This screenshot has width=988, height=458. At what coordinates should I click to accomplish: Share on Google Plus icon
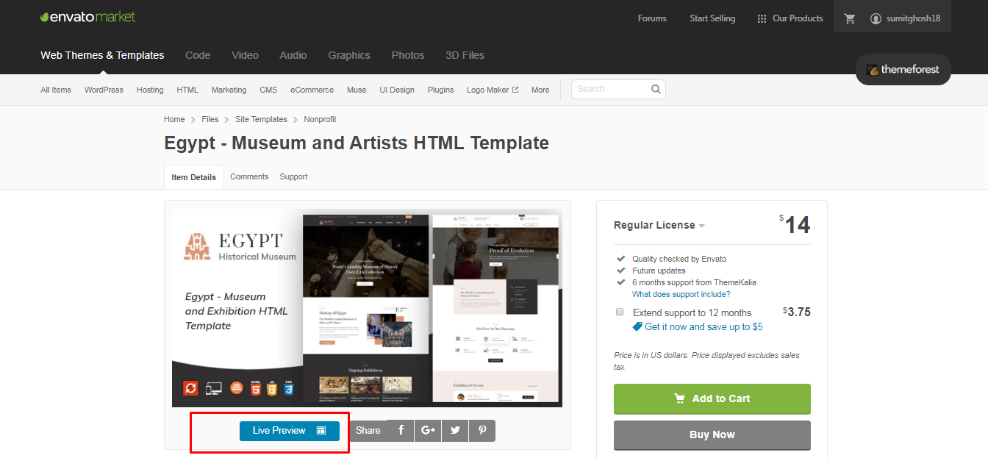(428, 430)
